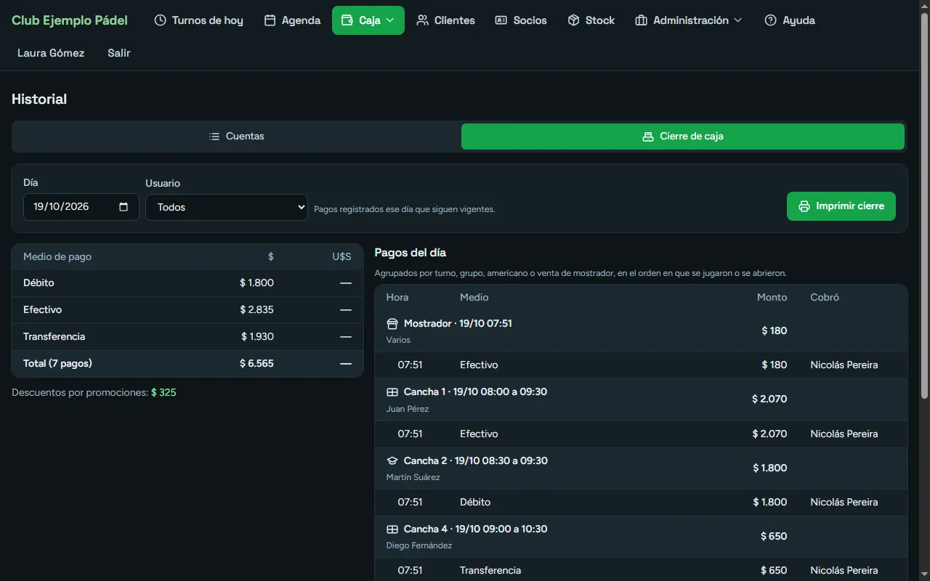Select the Transferencia $ 1.930 summary row

point(187,337)
